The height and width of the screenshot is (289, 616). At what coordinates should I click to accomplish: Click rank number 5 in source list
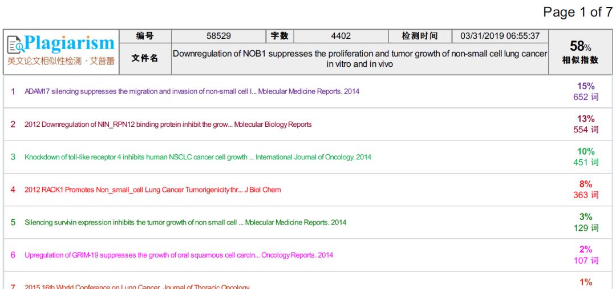point(13,222)
